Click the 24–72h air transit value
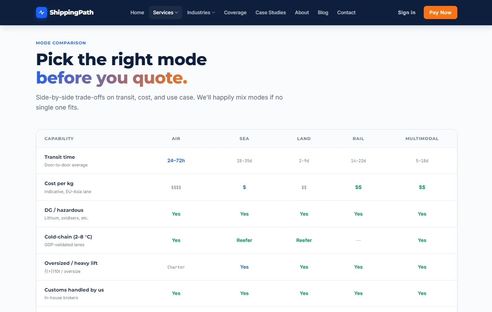The width and height of the screenshot is (492, 312). 176,161
